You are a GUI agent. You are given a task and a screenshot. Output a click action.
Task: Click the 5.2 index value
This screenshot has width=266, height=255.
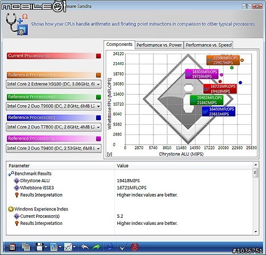pos(120,216)
